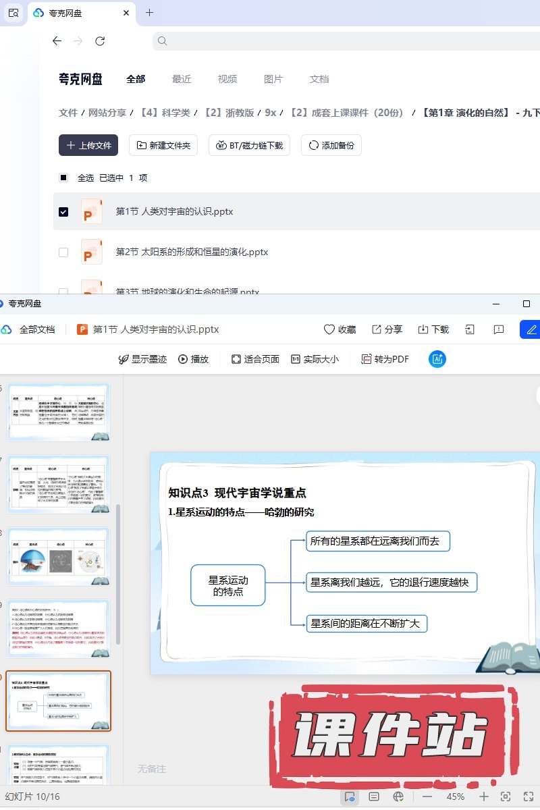Select the slide 8 thumbnail with images
Image resolution: width=540 pixels, height=810 pixels.
[58, 556]
